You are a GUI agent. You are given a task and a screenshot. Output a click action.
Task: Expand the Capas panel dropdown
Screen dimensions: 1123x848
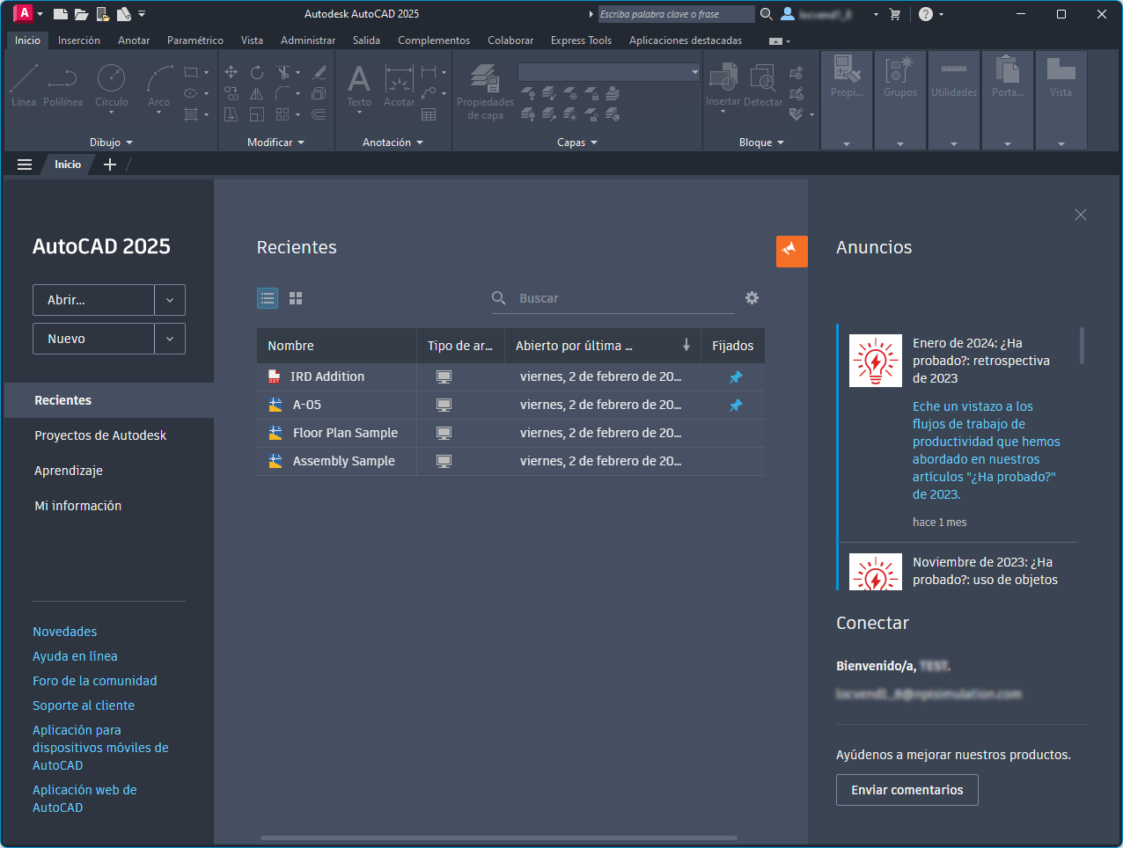[577, 143]
